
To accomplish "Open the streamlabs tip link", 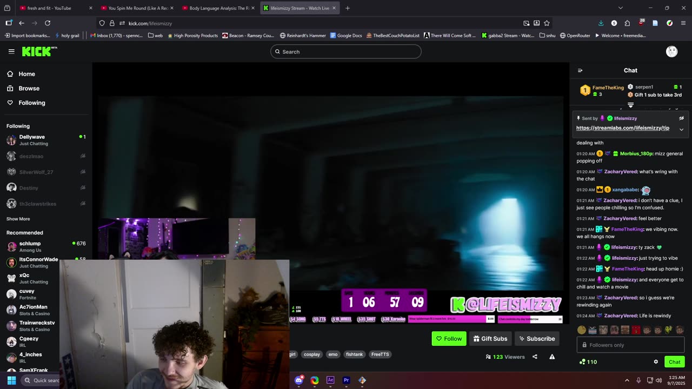I will coord(623,128).
